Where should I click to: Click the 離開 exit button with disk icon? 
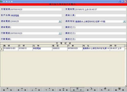pyautogui.click(x=119, y=89)
